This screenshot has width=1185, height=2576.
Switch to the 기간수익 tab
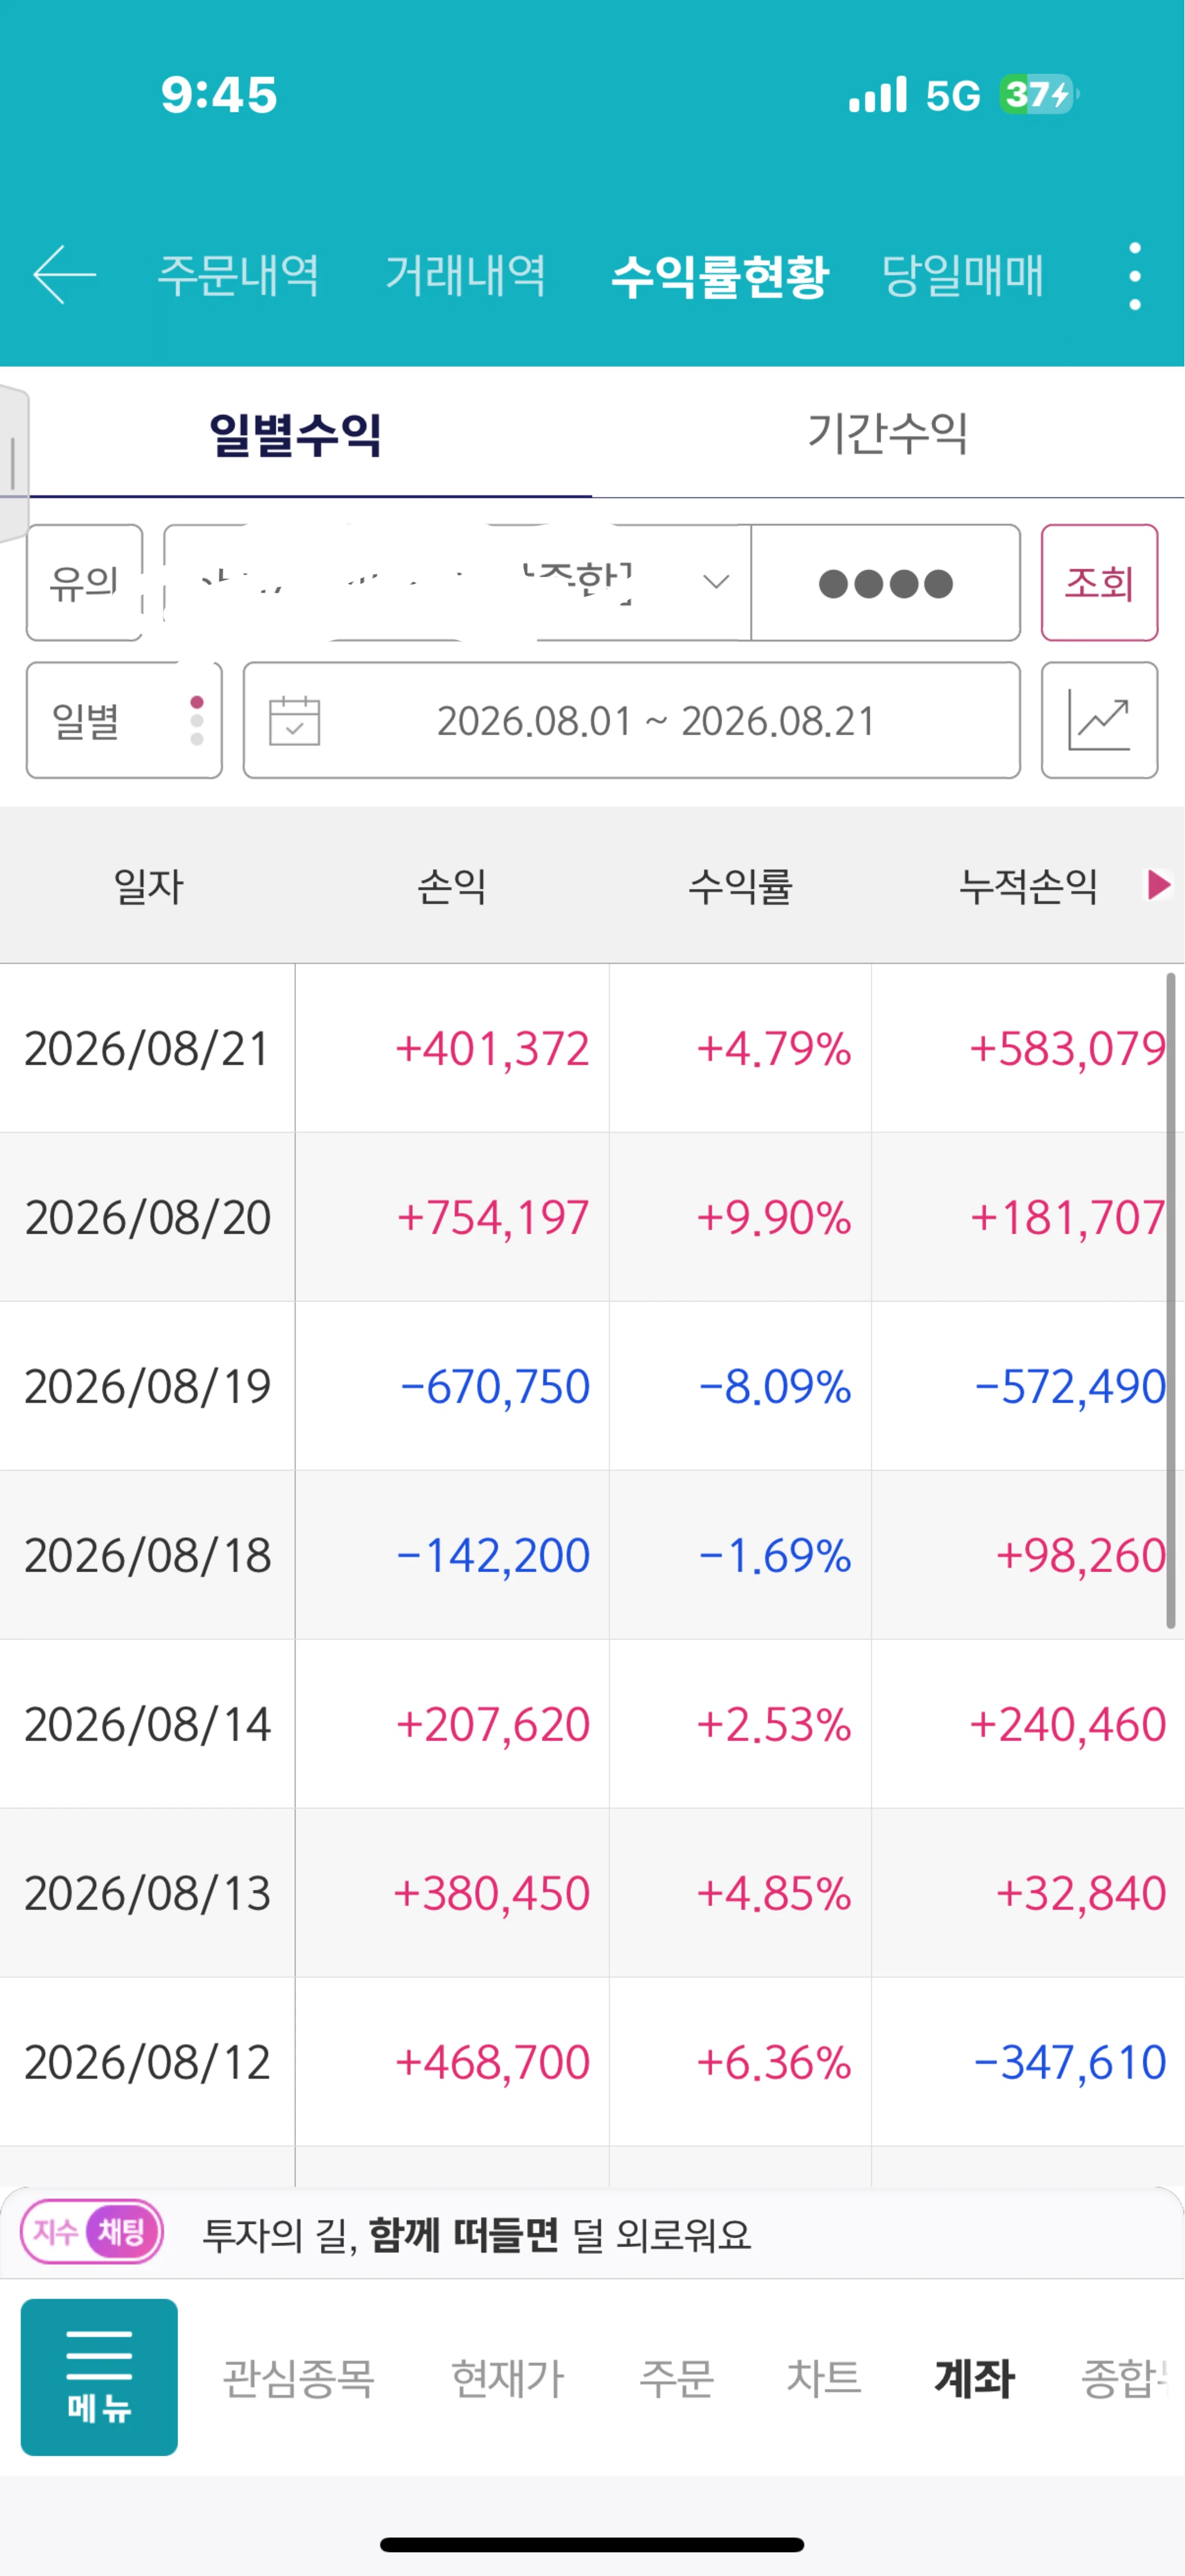point(887,434)
